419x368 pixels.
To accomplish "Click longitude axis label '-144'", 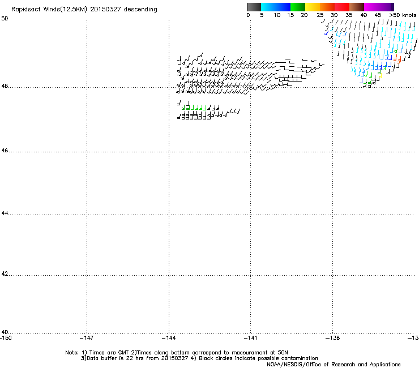I will point(169,338).
